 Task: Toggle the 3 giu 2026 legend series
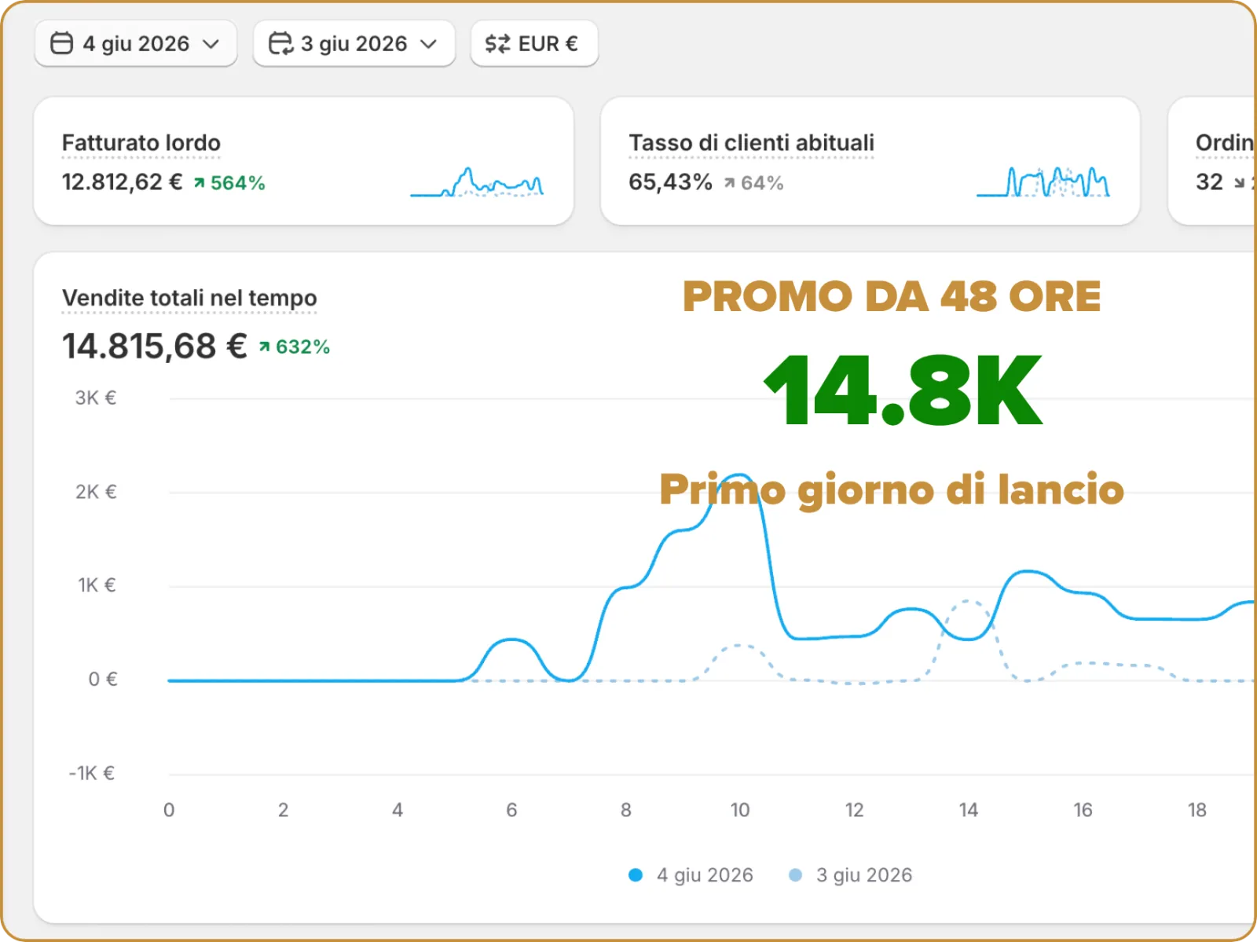[x=850, y=875]
